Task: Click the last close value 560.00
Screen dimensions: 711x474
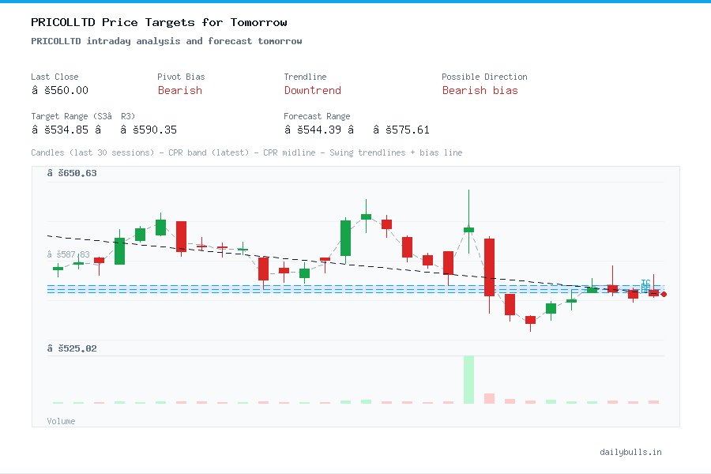Action: (x=60, y=90)
